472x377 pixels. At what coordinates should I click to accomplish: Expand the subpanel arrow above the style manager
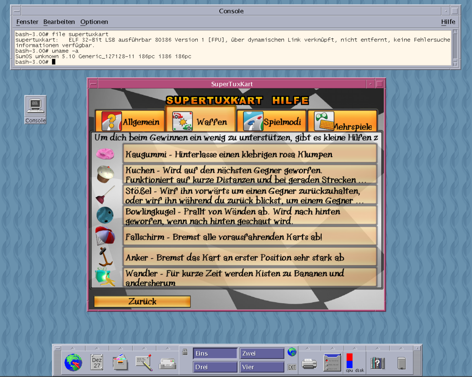(332, 348)
